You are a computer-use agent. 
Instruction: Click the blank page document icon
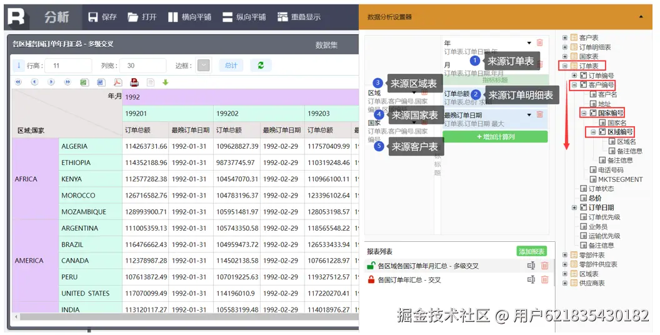click(150, 82)
